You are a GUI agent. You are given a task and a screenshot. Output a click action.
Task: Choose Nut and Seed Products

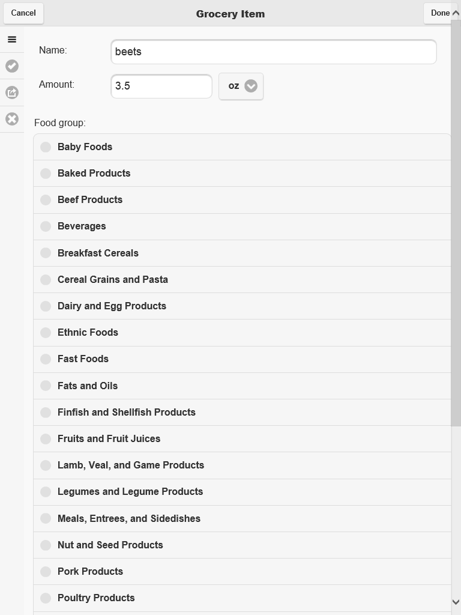pyautogui.click(x=46, y=545)
